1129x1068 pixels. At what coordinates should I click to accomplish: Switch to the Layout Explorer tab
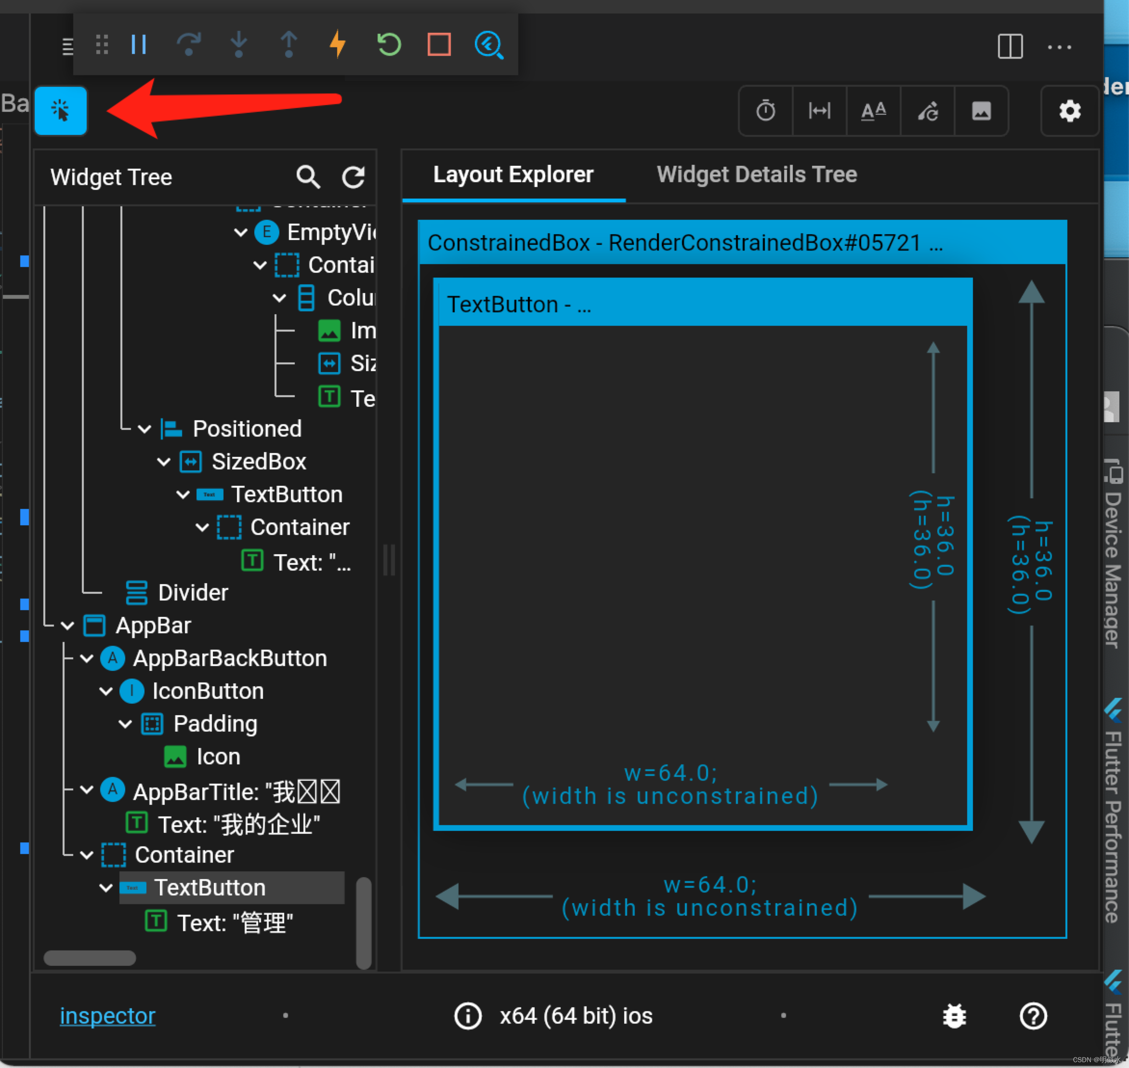(514, 174)
